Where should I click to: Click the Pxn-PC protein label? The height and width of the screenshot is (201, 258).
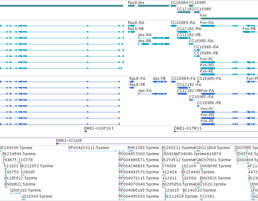(x=207, y=109)
